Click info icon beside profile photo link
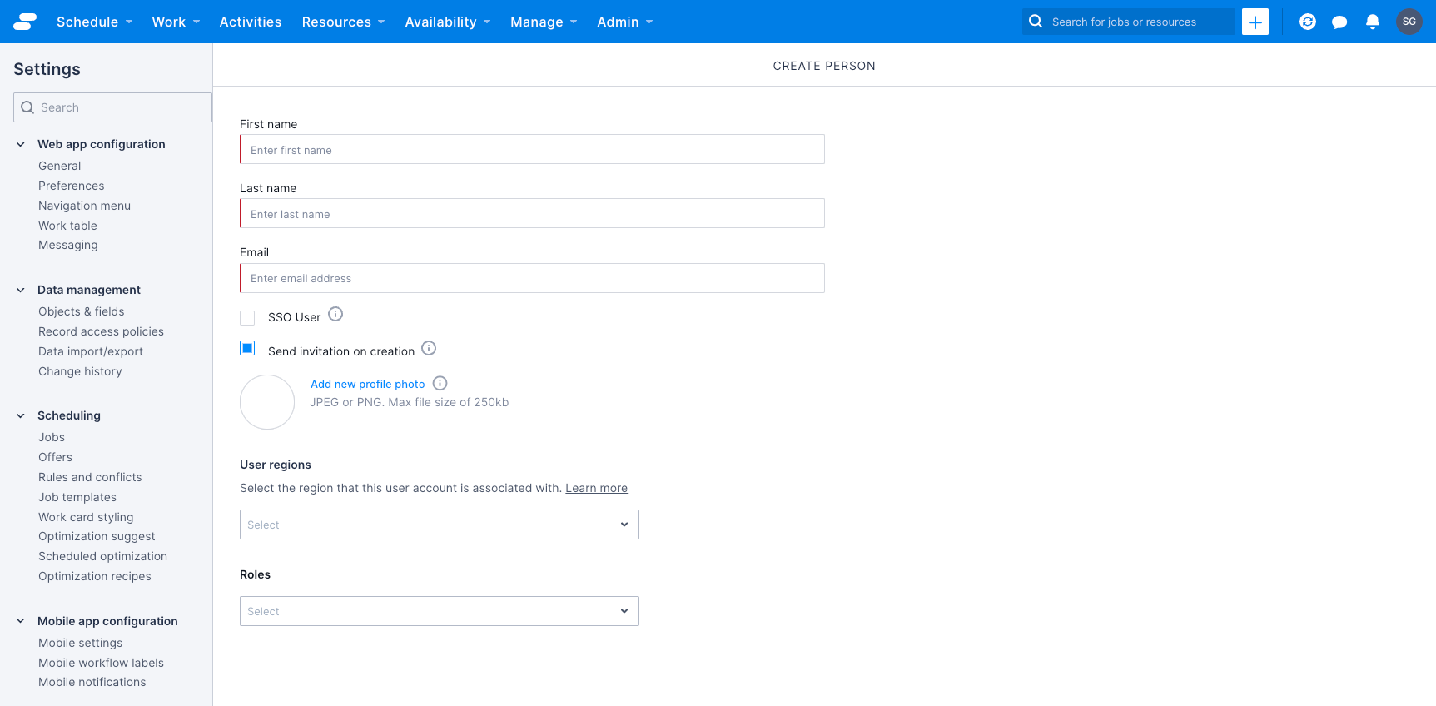Screen dimensions: 1436x706 pyautogui.click(x=440, y=383)
